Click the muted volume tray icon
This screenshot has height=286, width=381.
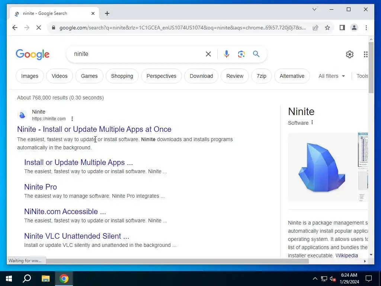(333, 279)
